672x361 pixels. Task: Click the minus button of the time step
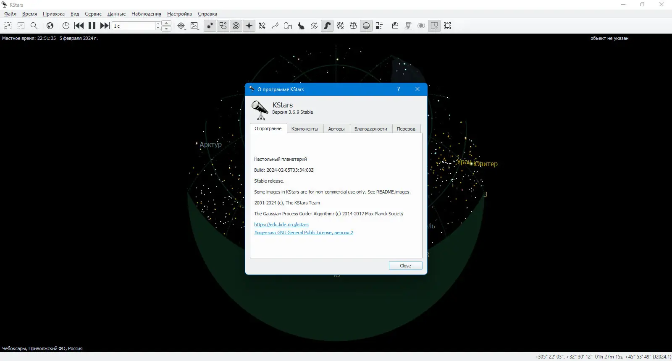tap(158, 28)
